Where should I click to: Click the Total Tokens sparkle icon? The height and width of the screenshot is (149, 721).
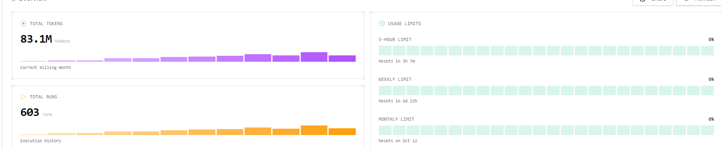point(24,24)
